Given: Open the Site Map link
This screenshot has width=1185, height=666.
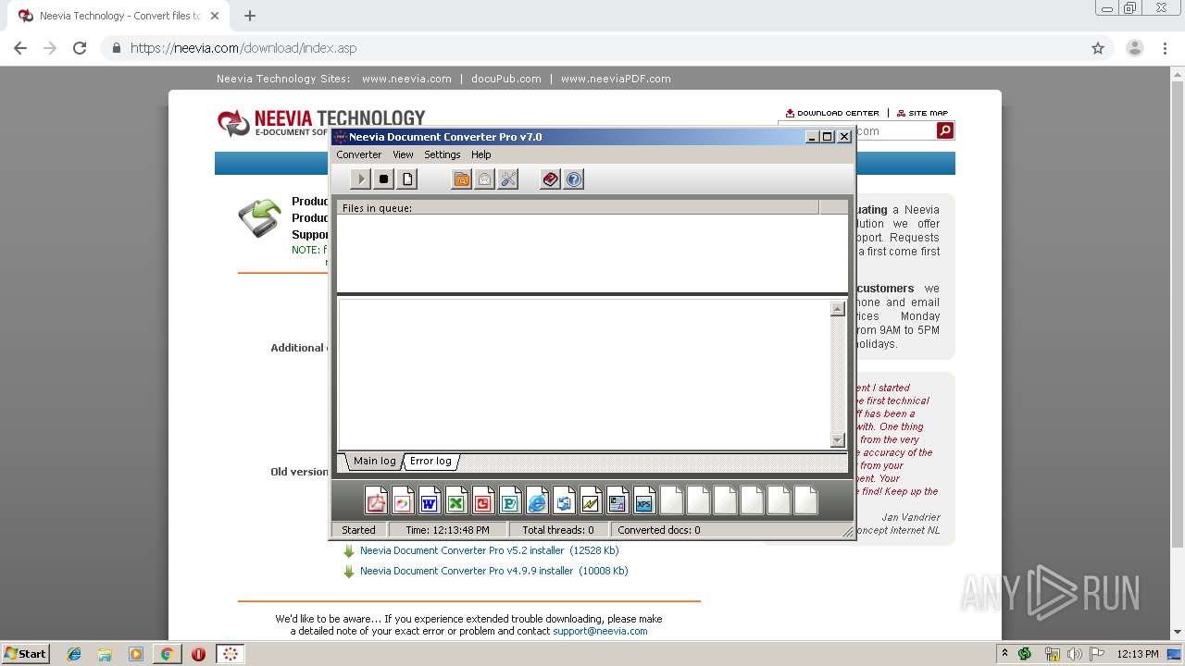Looking at the screenshot, I should [922, 113].
